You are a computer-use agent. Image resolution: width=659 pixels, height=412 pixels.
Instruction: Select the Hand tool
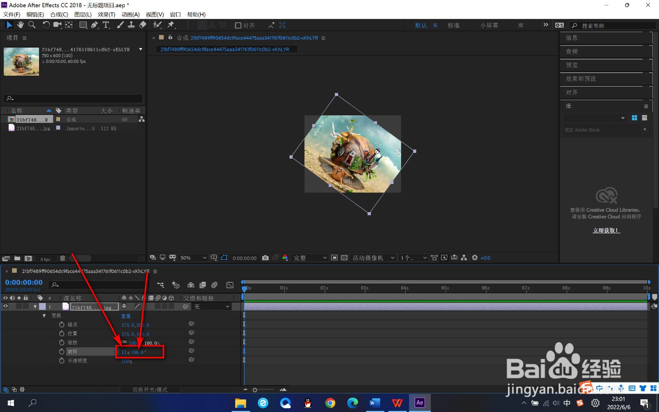(x=20, y=25)
